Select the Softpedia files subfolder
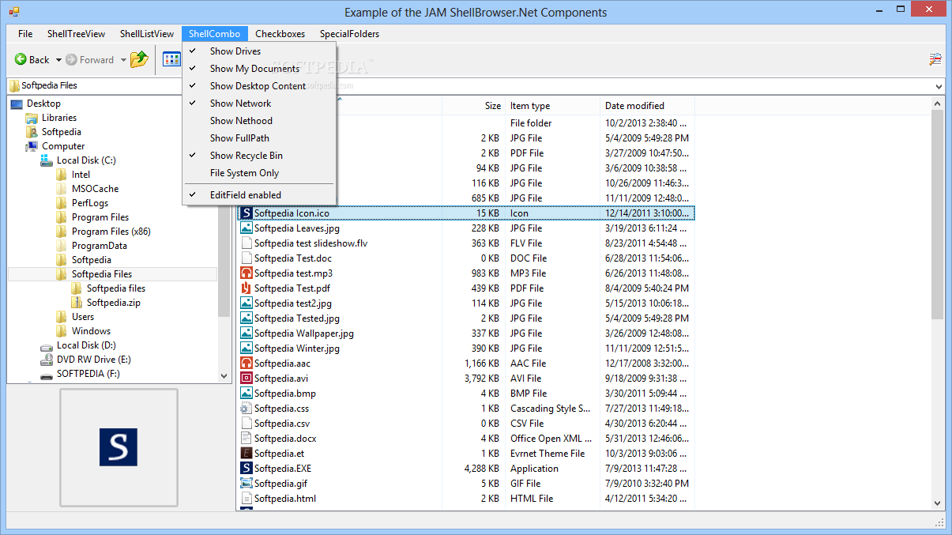The height and width of the screenshot is (535, 952). pyautogui.click(x=116, y=288)
